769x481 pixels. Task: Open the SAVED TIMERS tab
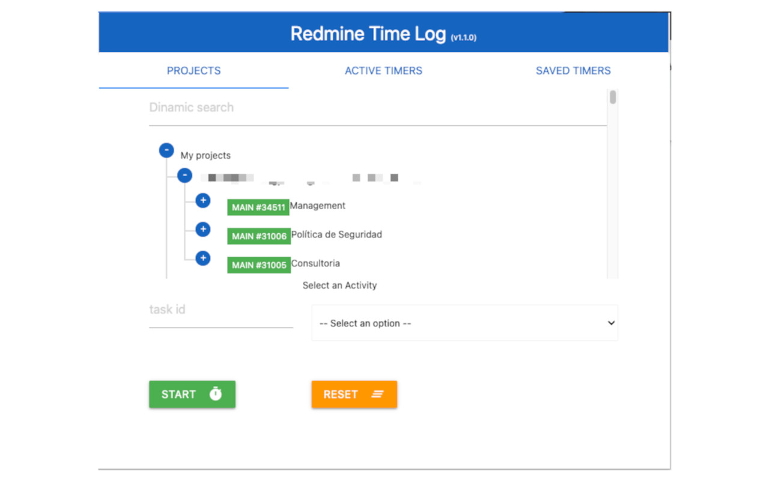click(573, 70)
